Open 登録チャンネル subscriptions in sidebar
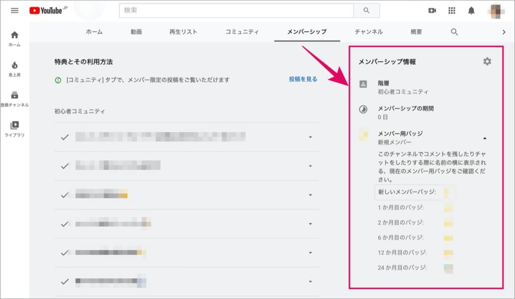The image size is (515, 299). coord(15,99)
